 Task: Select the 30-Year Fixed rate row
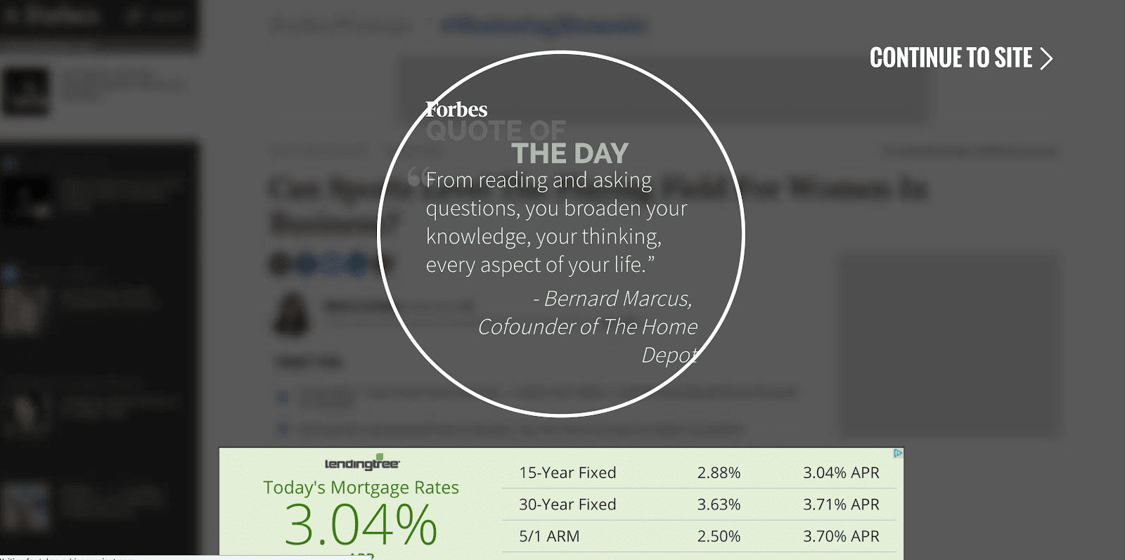point(699,504)
